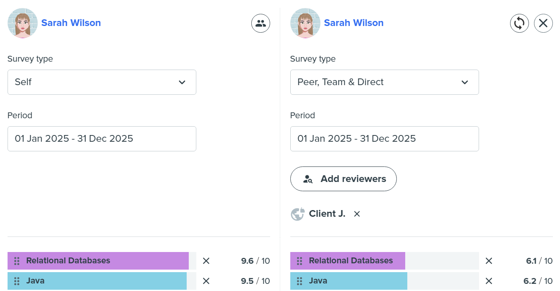The height and width of the screenshot is (291, 560).
Task: Click the purple Relational Databases score bar
Action: click(105, 260)
